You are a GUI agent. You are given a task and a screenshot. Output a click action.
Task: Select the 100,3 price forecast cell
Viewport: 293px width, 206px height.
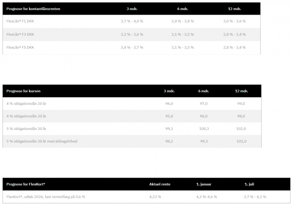tap(204, 129)
